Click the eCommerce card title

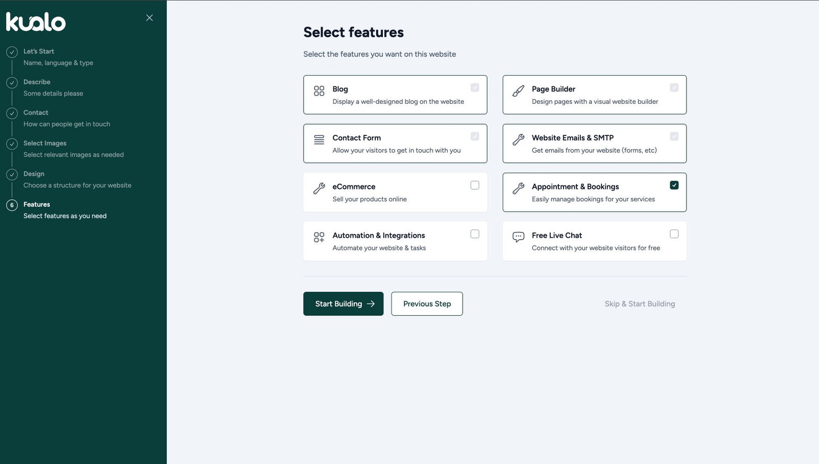pos(354,187)
